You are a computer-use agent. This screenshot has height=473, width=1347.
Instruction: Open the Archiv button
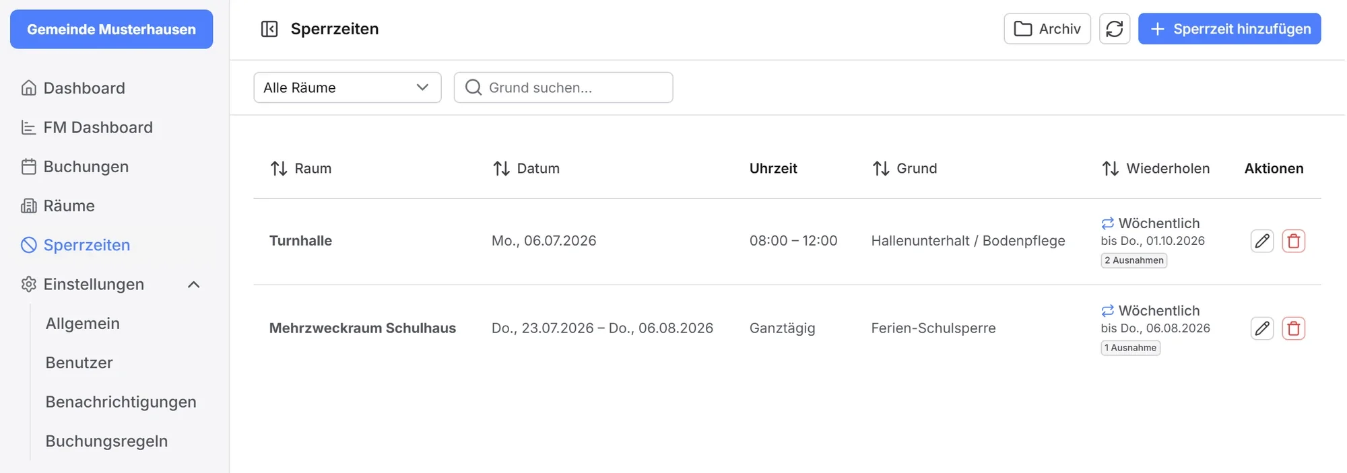click(x=1047, y=29)
